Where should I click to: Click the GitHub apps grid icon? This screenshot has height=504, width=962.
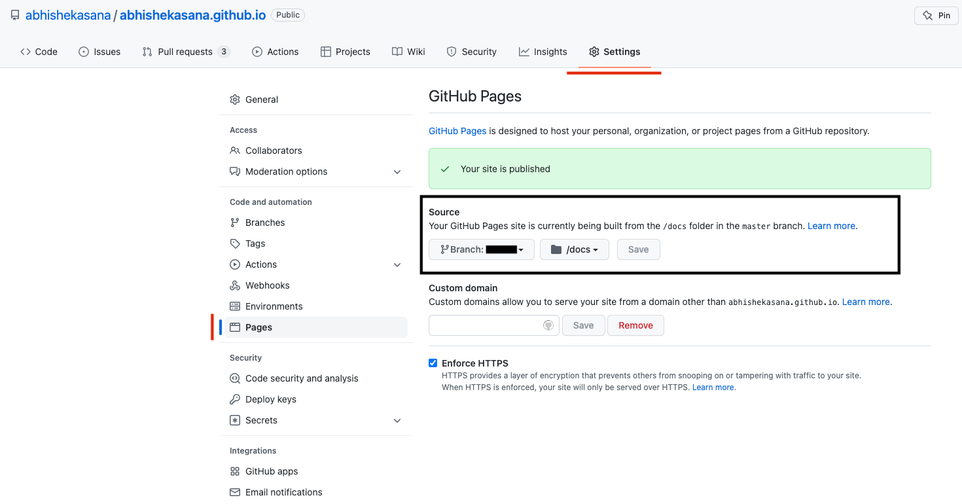tap(235, 471)
